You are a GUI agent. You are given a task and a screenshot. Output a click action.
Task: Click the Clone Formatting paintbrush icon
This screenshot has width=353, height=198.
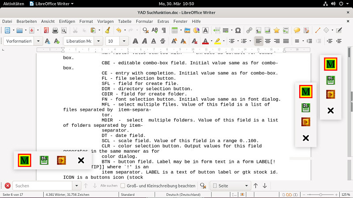click(107, 30)
